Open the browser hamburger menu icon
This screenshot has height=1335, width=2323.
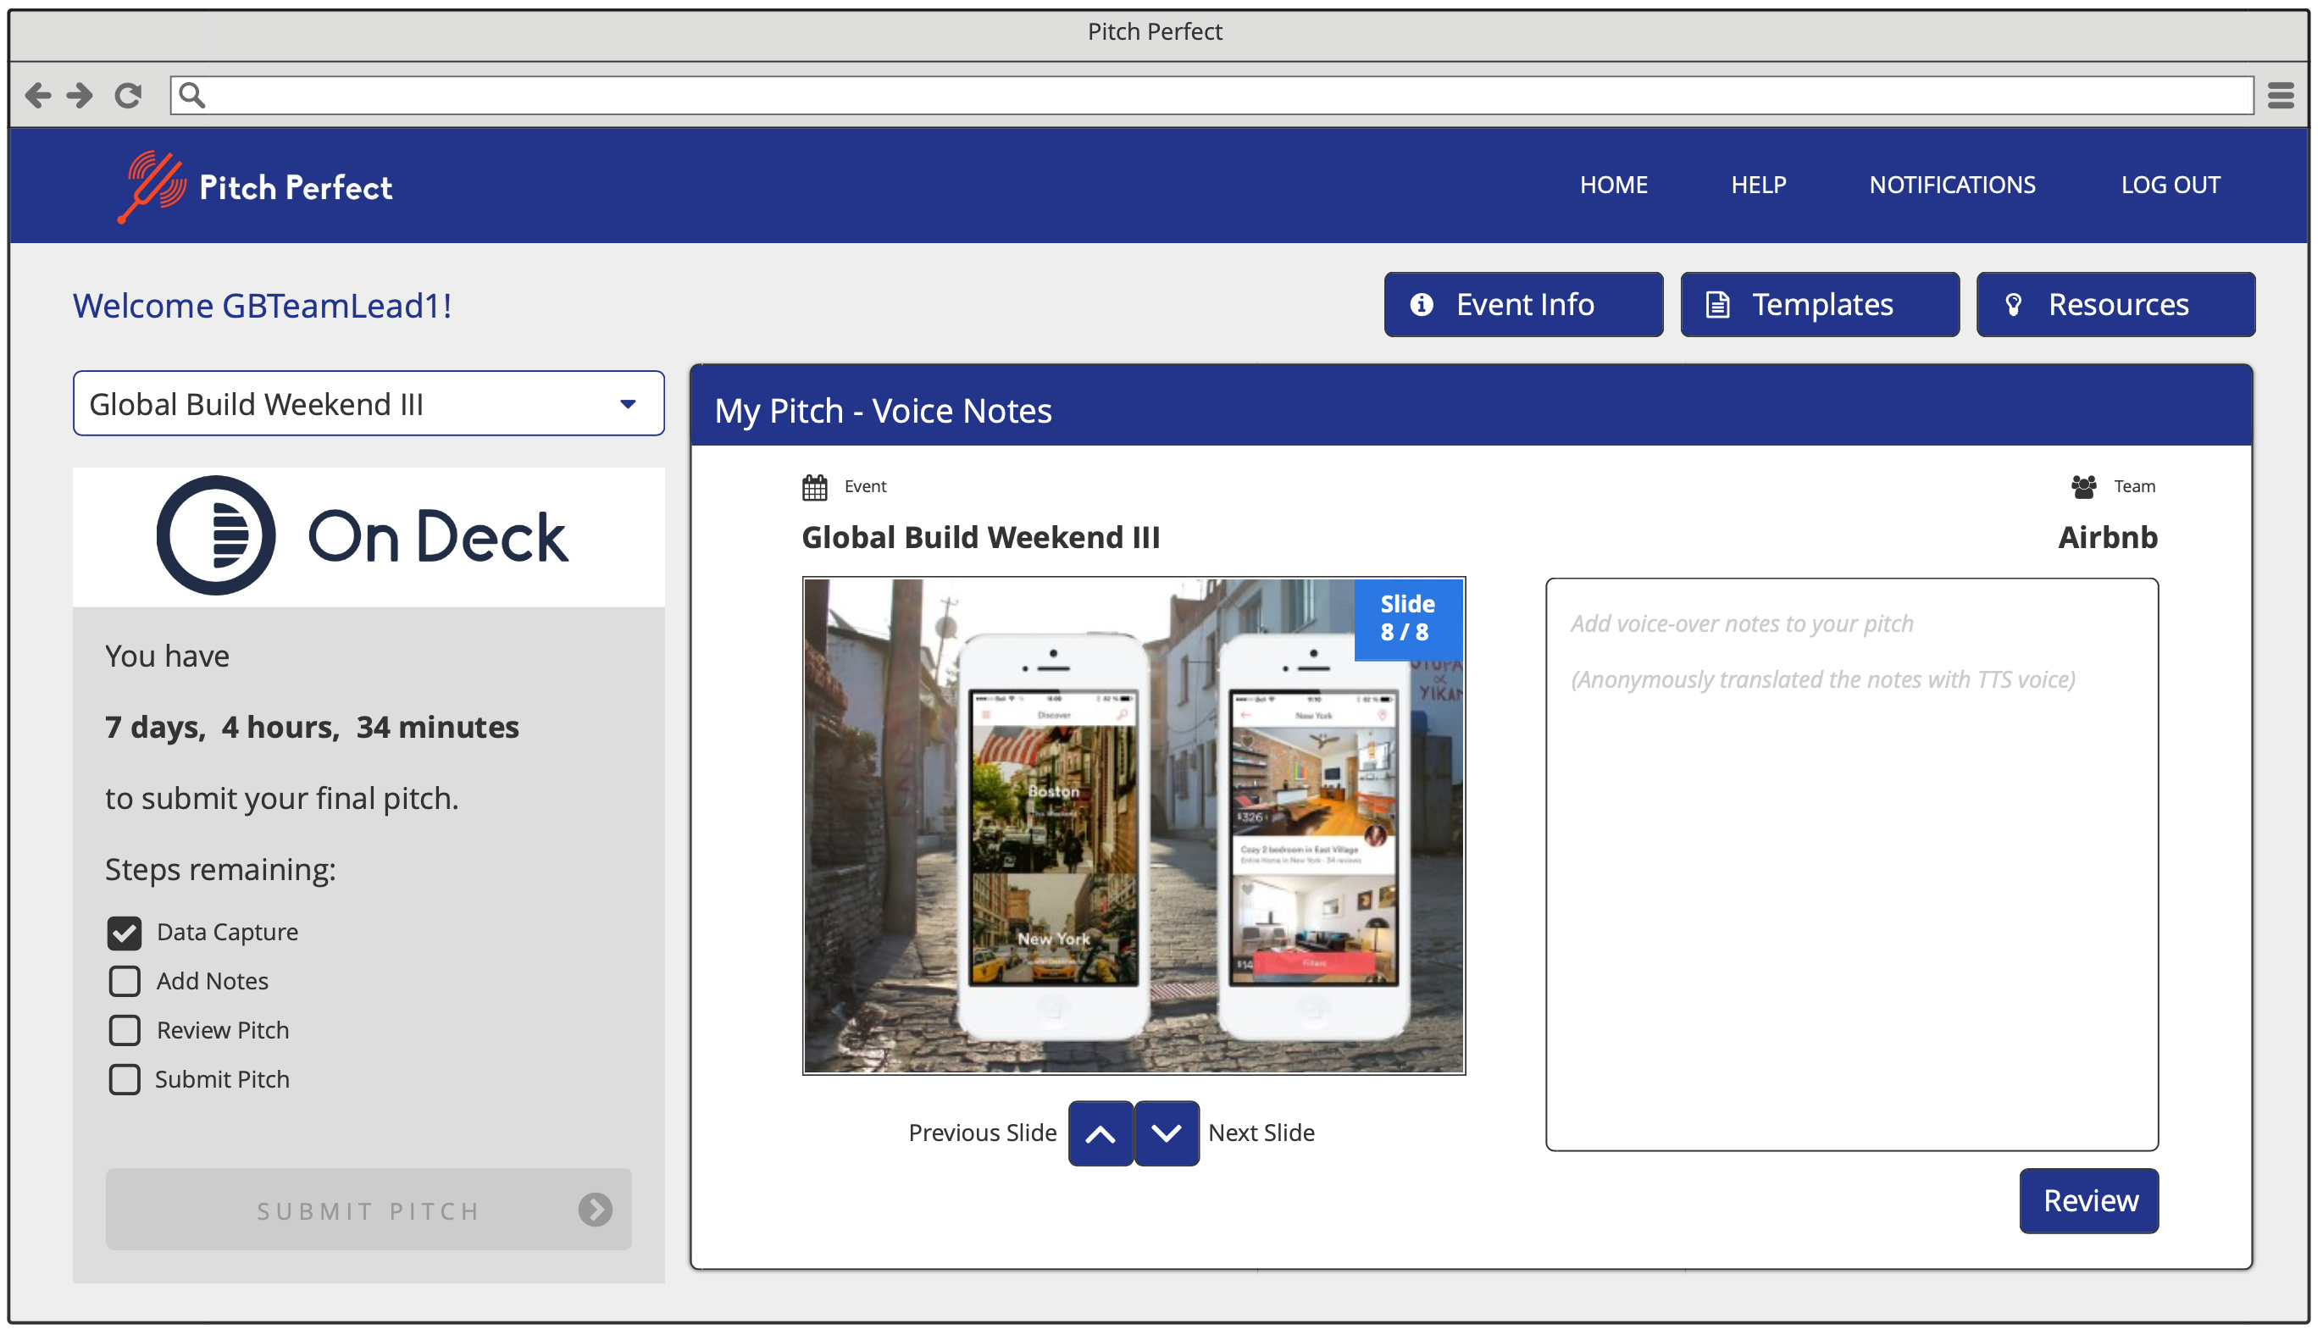pyautogui.click(x=2279, y=94)
